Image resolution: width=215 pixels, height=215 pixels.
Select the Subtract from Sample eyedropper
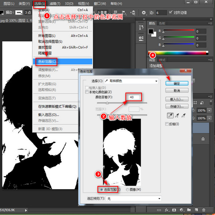183,116
